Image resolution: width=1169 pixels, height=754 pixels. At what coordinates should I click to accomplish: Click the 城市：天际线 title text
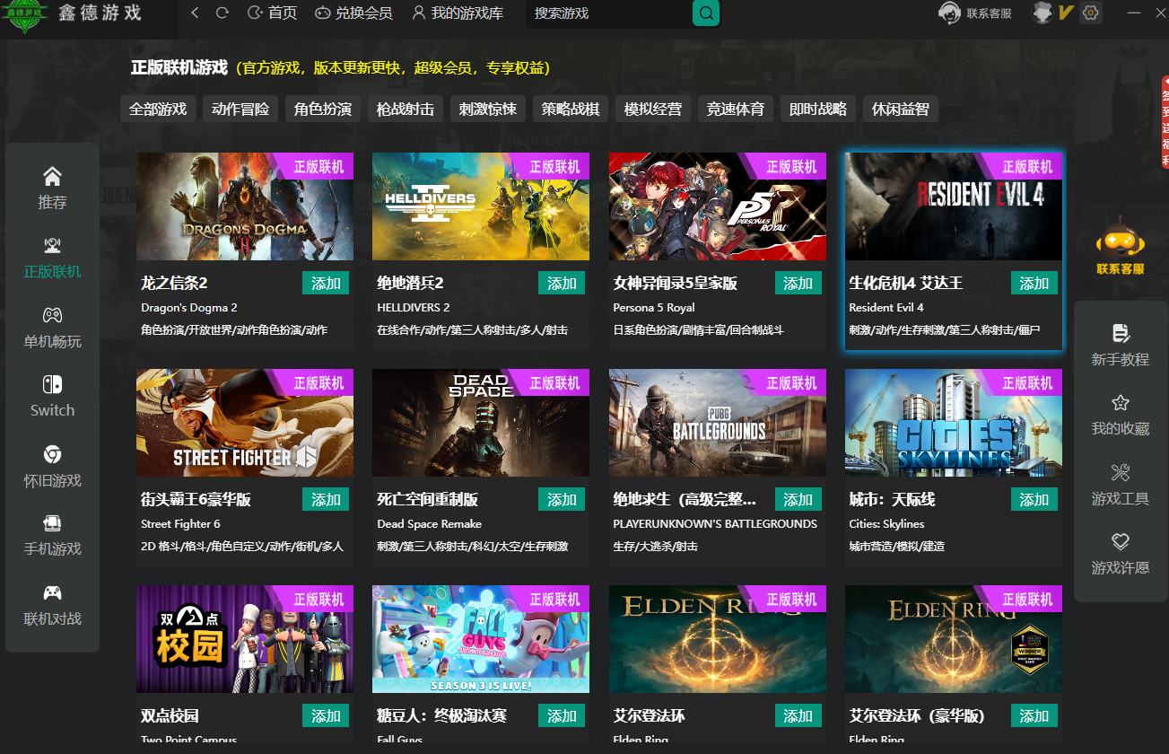pyautogui.click(x=892, y=499)
